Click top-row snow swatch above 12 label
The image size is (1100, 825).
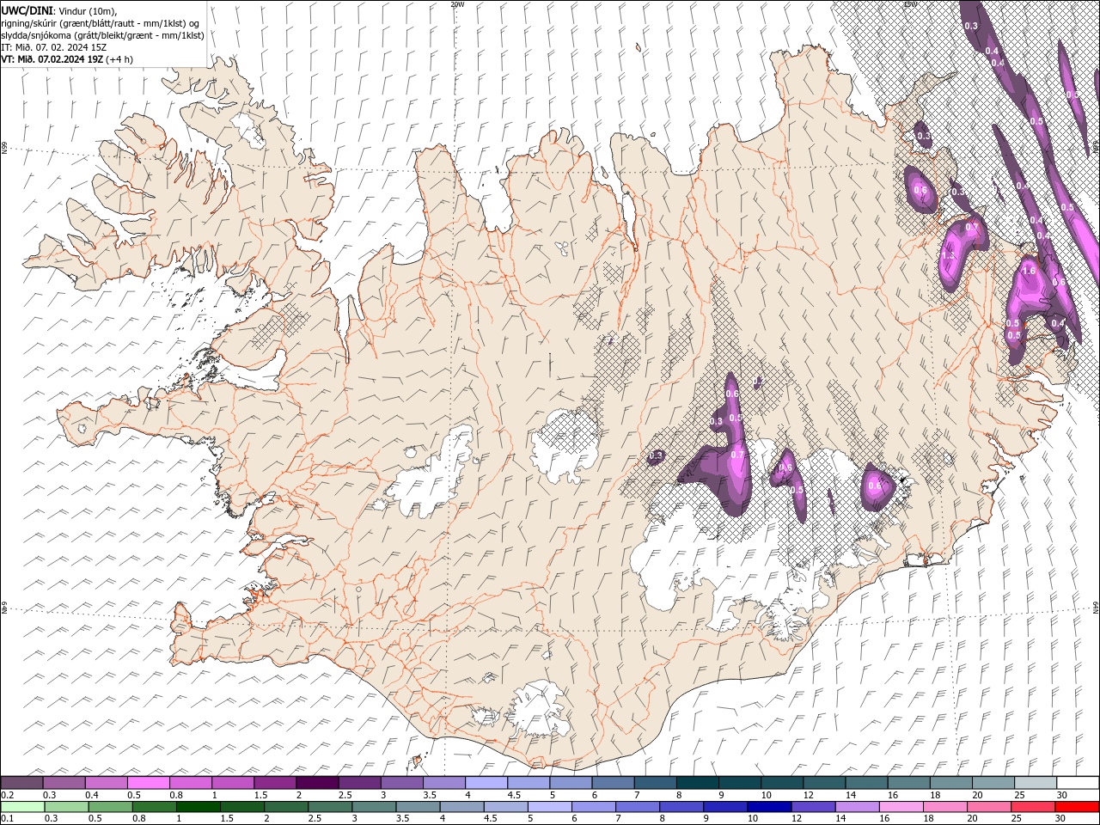[x=823, y=783]
